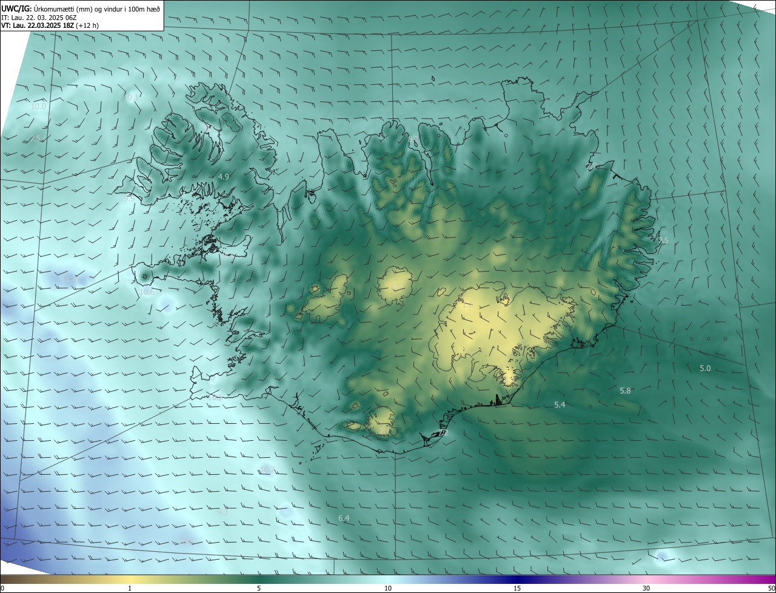Click the color bar tick label 1

(x=130, y=588)
